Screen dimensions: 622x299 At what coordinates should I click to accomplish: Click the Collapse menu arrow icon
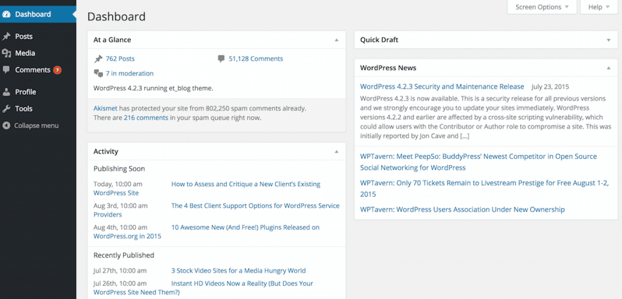click(6, 126)
